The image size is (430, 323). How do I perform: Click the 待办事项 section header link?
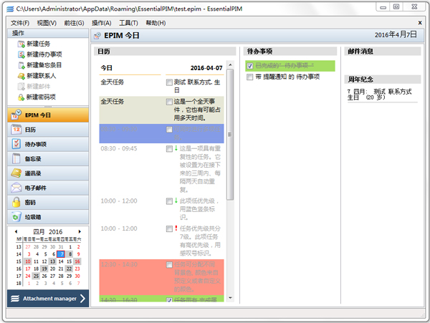[x=262, y=52]
